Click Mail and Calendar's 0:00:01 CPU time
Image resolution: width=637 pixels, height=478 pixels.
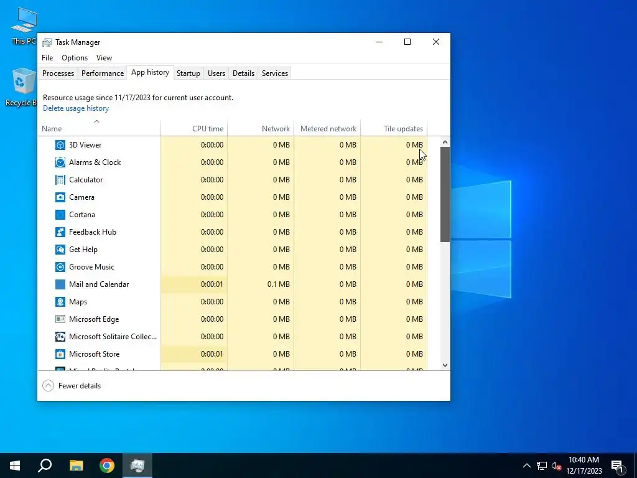point(212,284)
